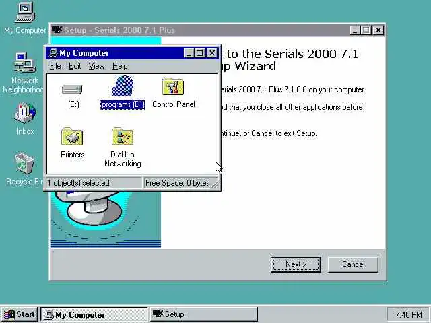Viewport: 431px width, 323px height.
Task: Close the Setup Serials 2000 window
Action: point(378,30)
